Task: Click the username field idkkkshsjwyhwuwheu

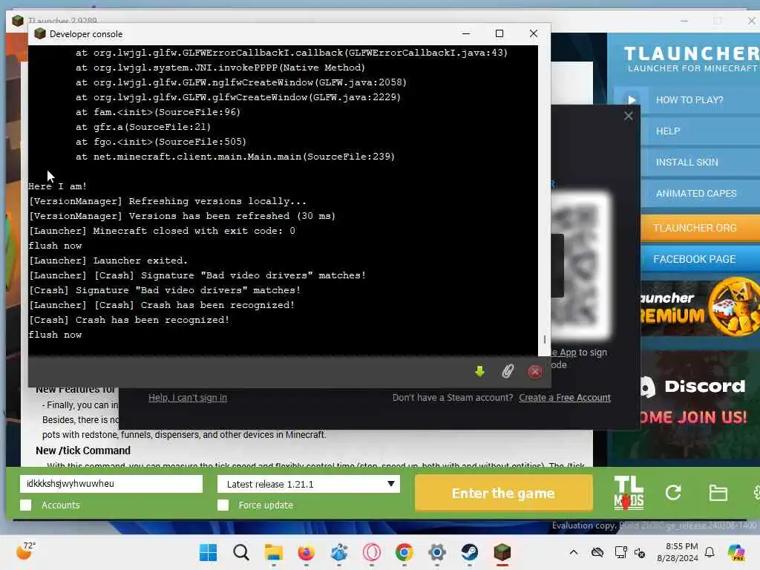Action: point(111,484)
